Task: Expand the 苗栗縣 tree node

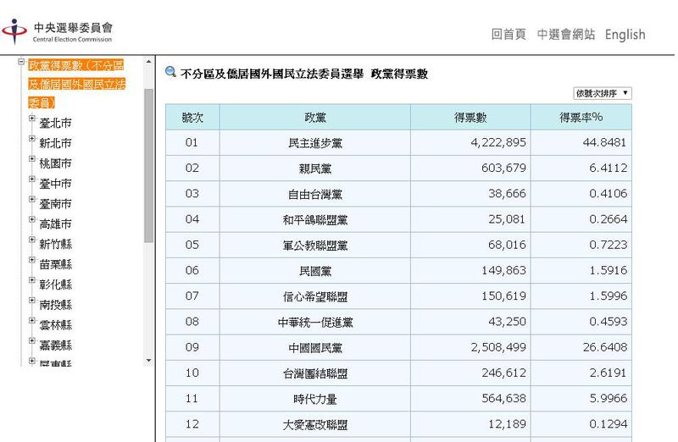Action: pos(32,260)
